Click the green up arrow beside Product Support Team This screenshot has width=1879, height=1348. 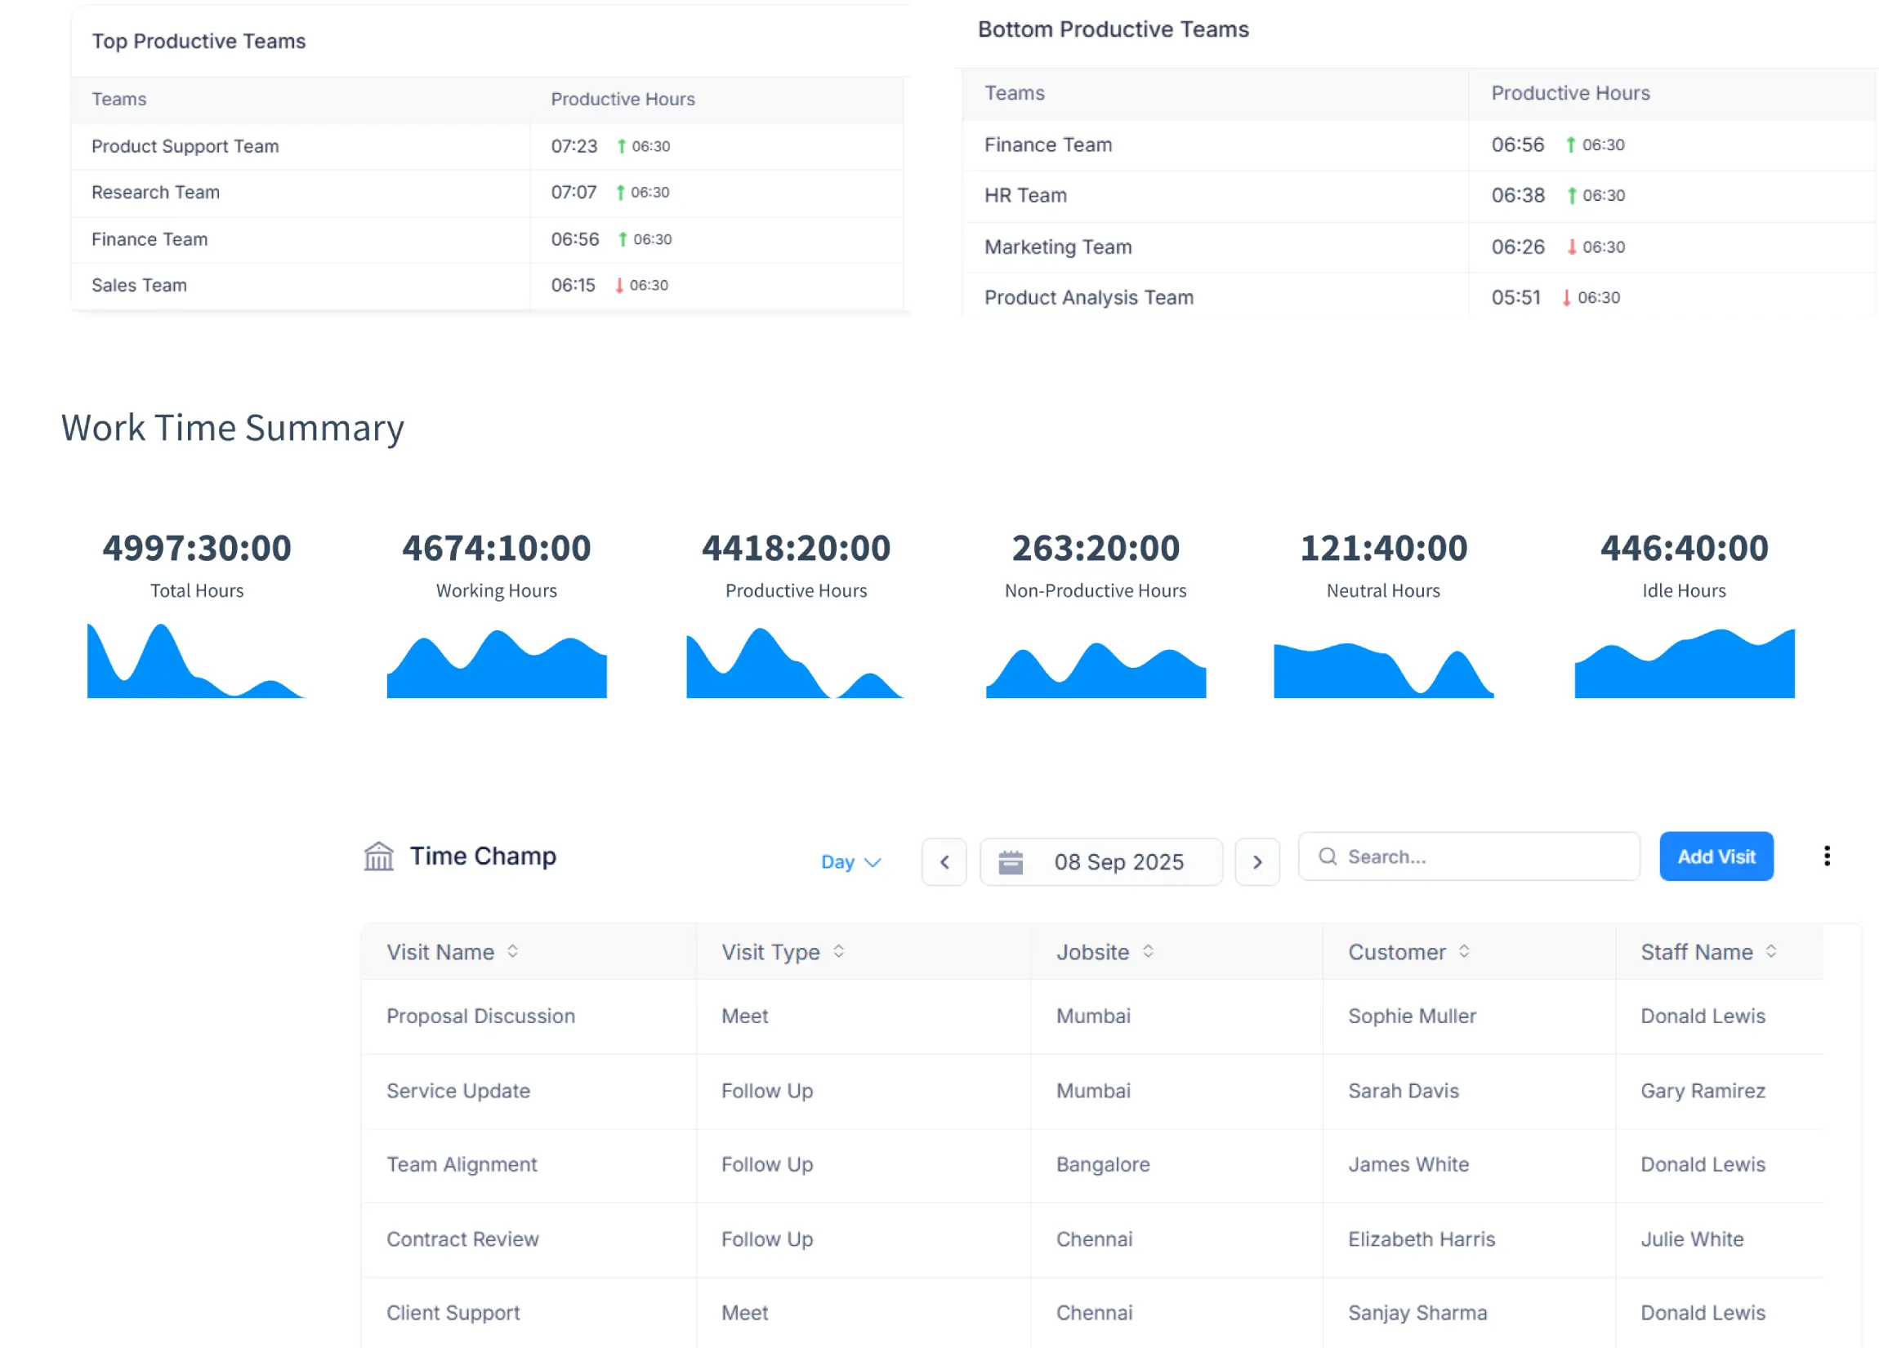click(621, 145)
